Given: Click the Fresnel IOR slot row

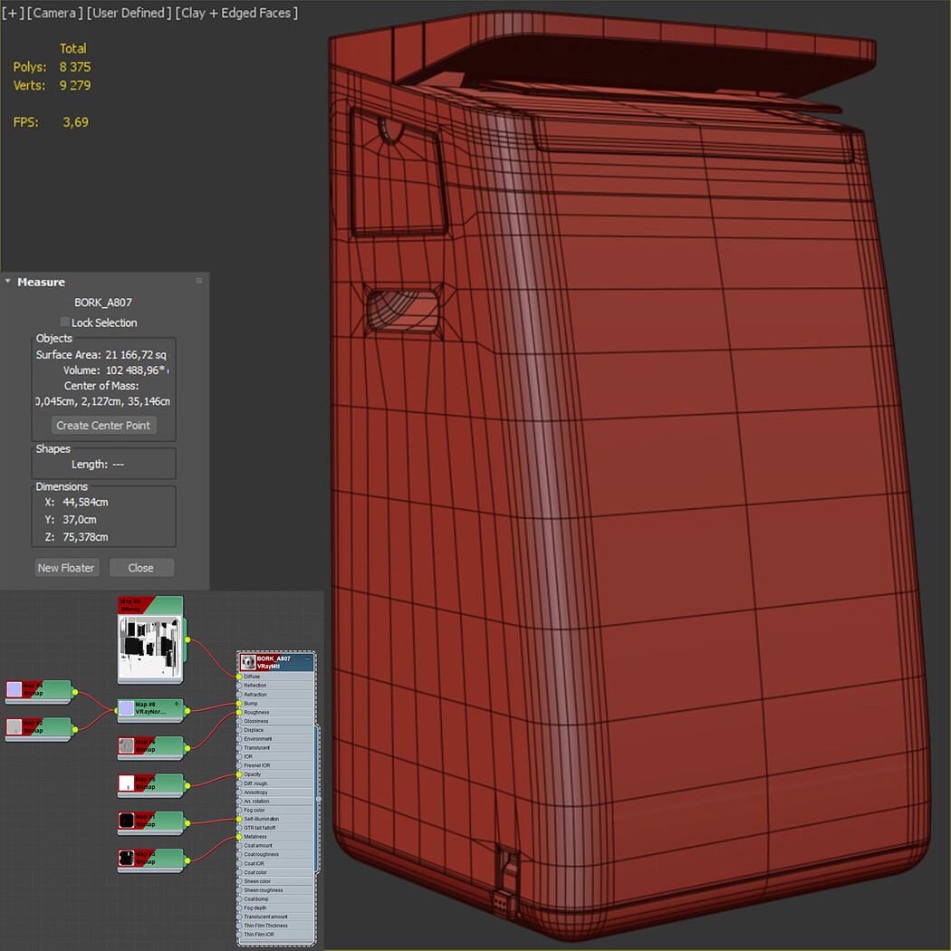Looking at the screenshot, I should (x=276, y=765).
